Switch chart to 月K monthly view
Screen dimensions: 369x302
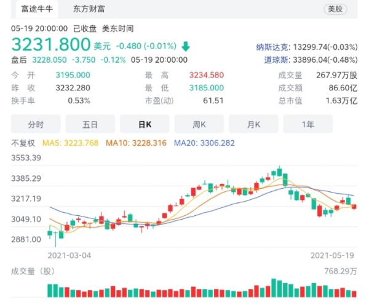pyautogui.click(x=253, y=124)
